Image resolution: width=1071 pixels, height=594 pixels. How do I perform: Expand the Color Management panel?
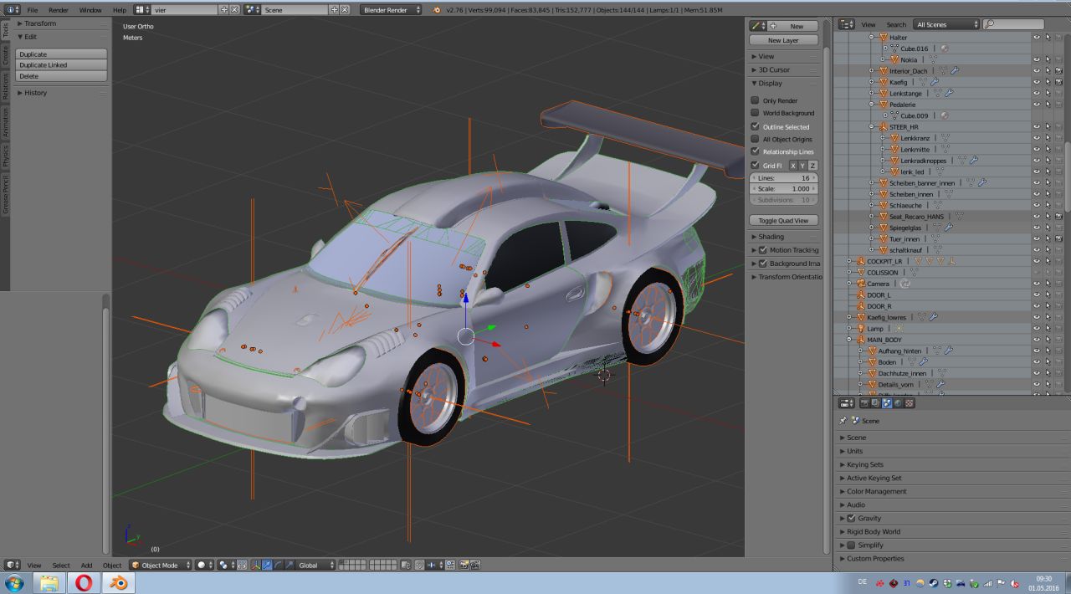[876, 491]
